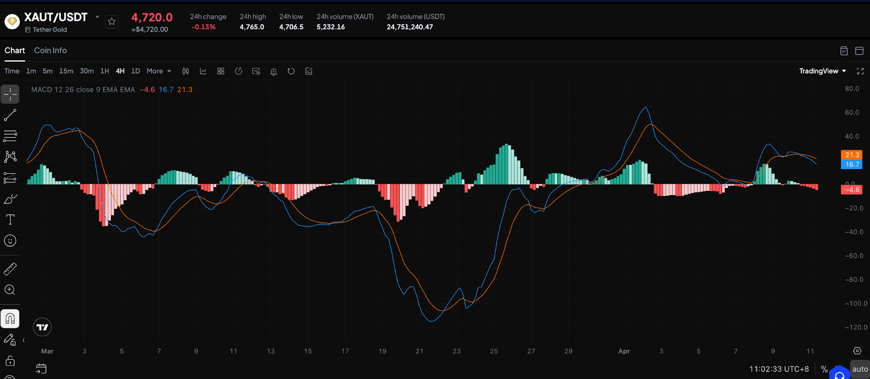Enter fullscreen chart mode
This screenshot has width=870, height=379.
[860, 71]
